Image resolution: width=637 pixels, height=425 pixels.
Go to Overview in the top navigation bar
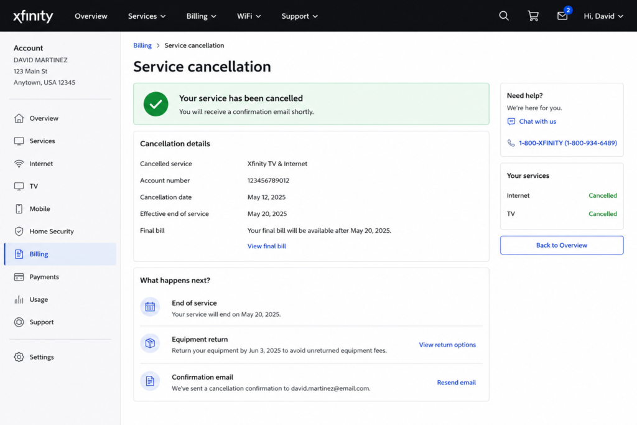(91, 16)
